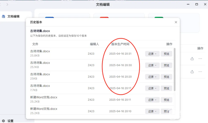Close the 历史版本 dialog
This screenshot has height=123, width=208.
pyautogui.click(x=176, y=22)
